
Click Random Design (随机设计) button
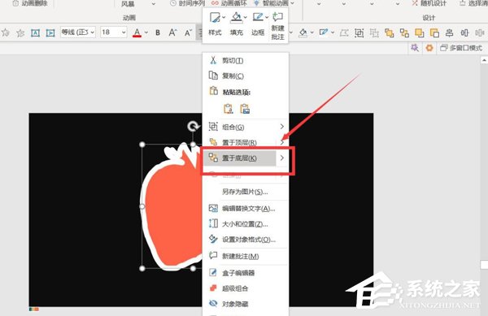pyautogui.click(x=429, y=3)
